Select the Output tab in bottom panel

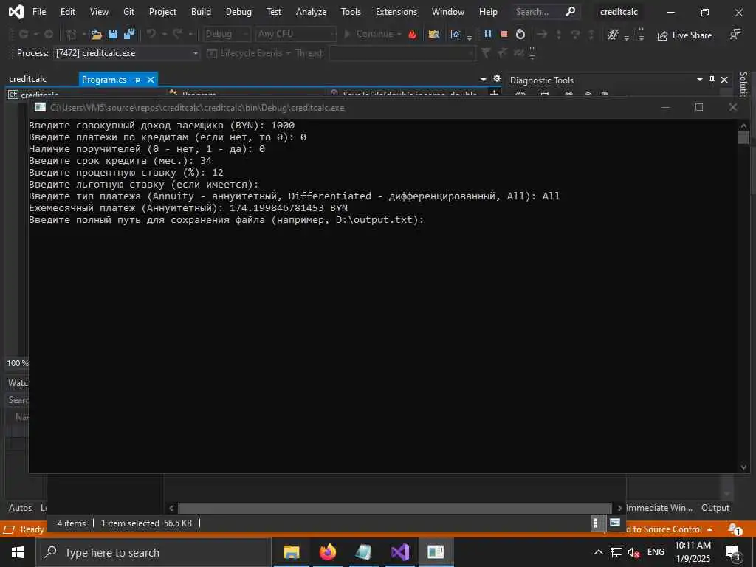(x=715, y=508)
